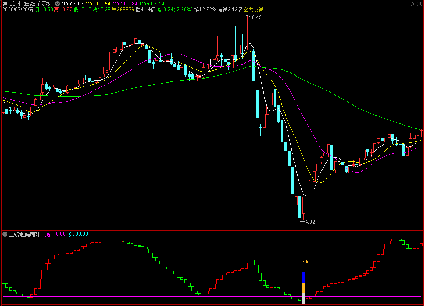Click the diamond icon at top right
Viewport: 424px width, 306px height.
pos(412,4)
